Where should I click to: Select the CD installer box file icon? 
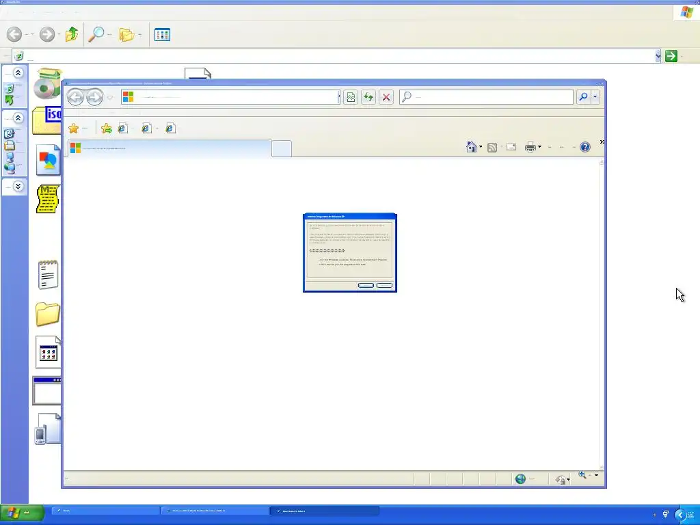tap(47, 83)
